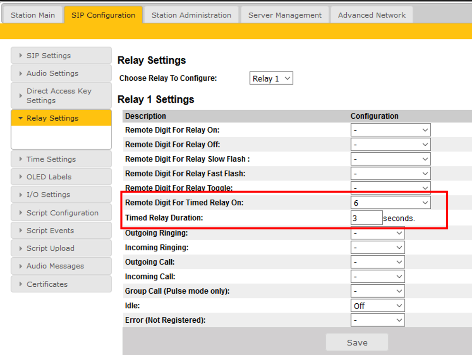
Task: Open the Choose Relay To Configure dropdown
Action: (271, 79)
